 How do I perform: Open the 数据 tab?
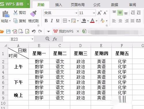(115, 5)
